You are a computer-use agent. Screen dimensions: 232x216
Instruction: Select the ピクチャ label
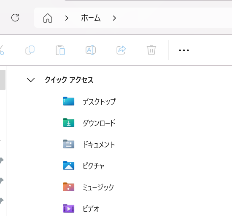[94, 166]
